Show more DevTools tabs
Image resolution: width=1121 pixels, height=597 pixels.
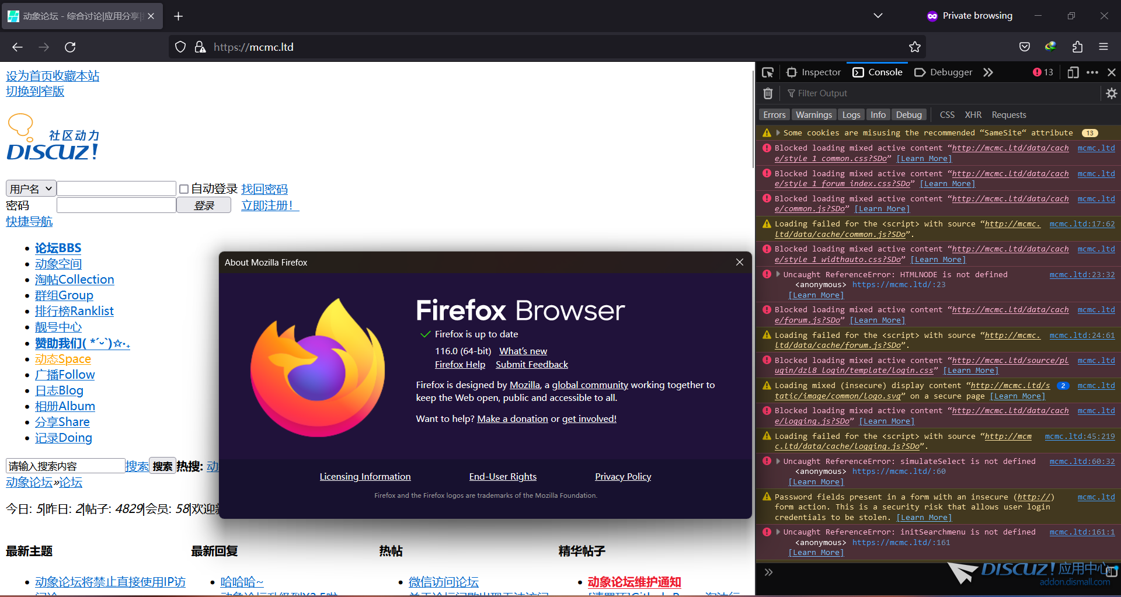pyautogui.click(x=988, y=72)
